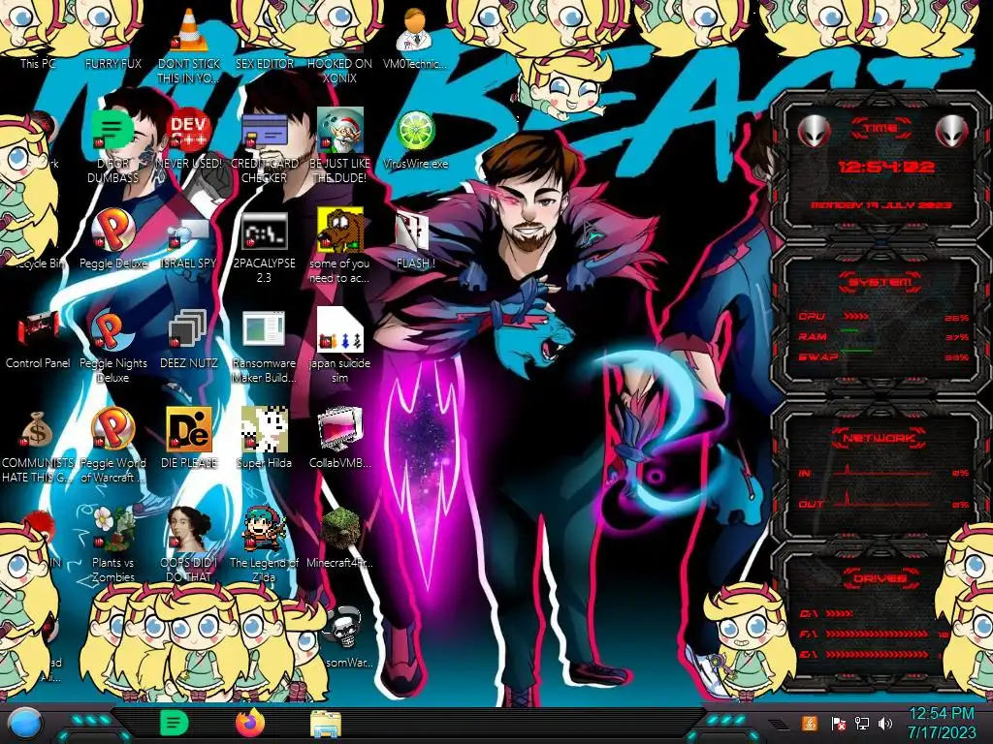Open the VM0Technic desktop shortcut

415,38
